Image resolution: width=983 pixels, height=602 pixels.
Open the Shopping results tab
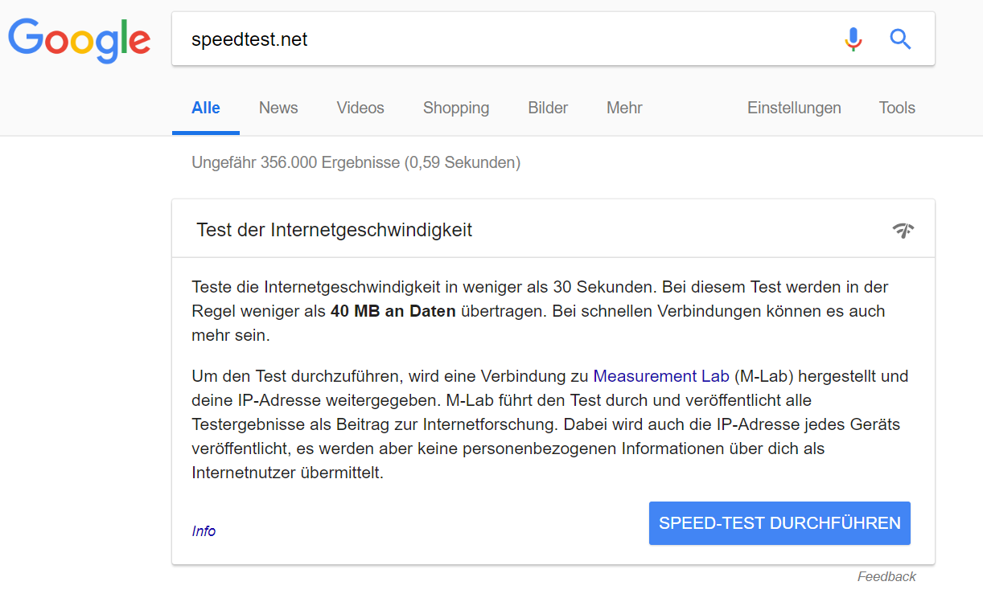(x=455, y=107)
